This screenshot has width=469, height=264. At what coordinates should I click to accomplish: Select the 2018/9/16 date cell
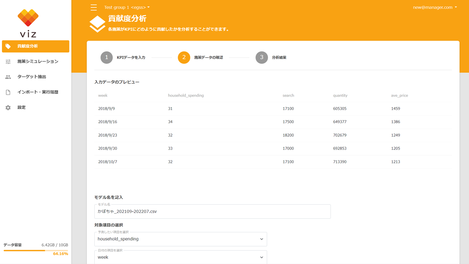pyautogui.click(x=108, y=122)
